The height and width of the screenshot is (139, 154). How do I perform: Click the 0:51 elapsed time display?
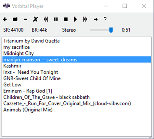click(126, 30)
